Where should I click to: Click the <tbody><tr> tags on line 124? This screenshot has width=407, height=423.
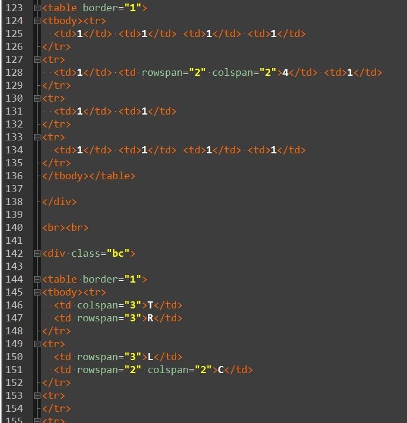pos(74,21)
